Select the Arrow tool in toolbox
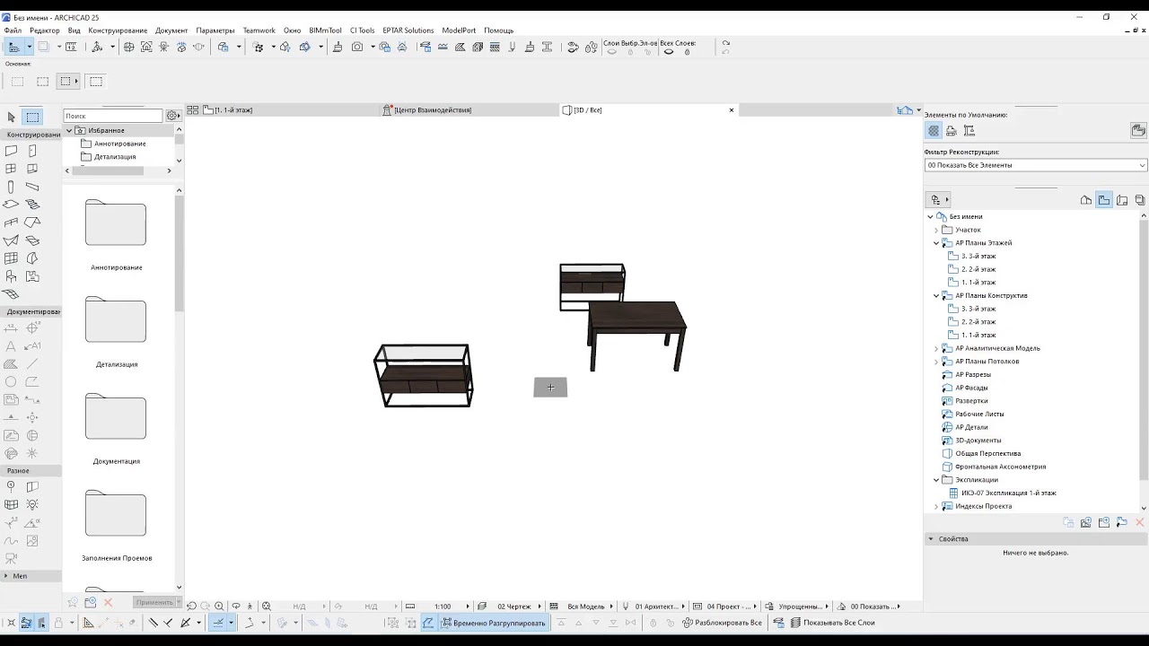The height and width of the screenshot is (646, 1149). (x=11, y=117)
